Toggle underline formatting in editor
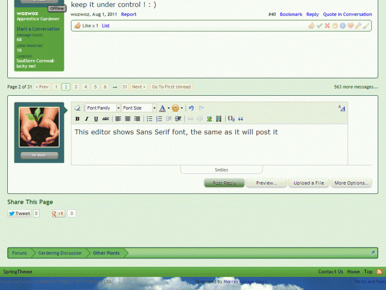 tap(96, 119)
